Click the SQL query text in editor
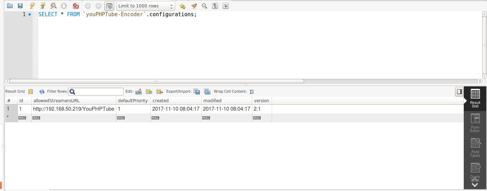The width and height of the screenshot is (487, 191). [x=117, y=14]
